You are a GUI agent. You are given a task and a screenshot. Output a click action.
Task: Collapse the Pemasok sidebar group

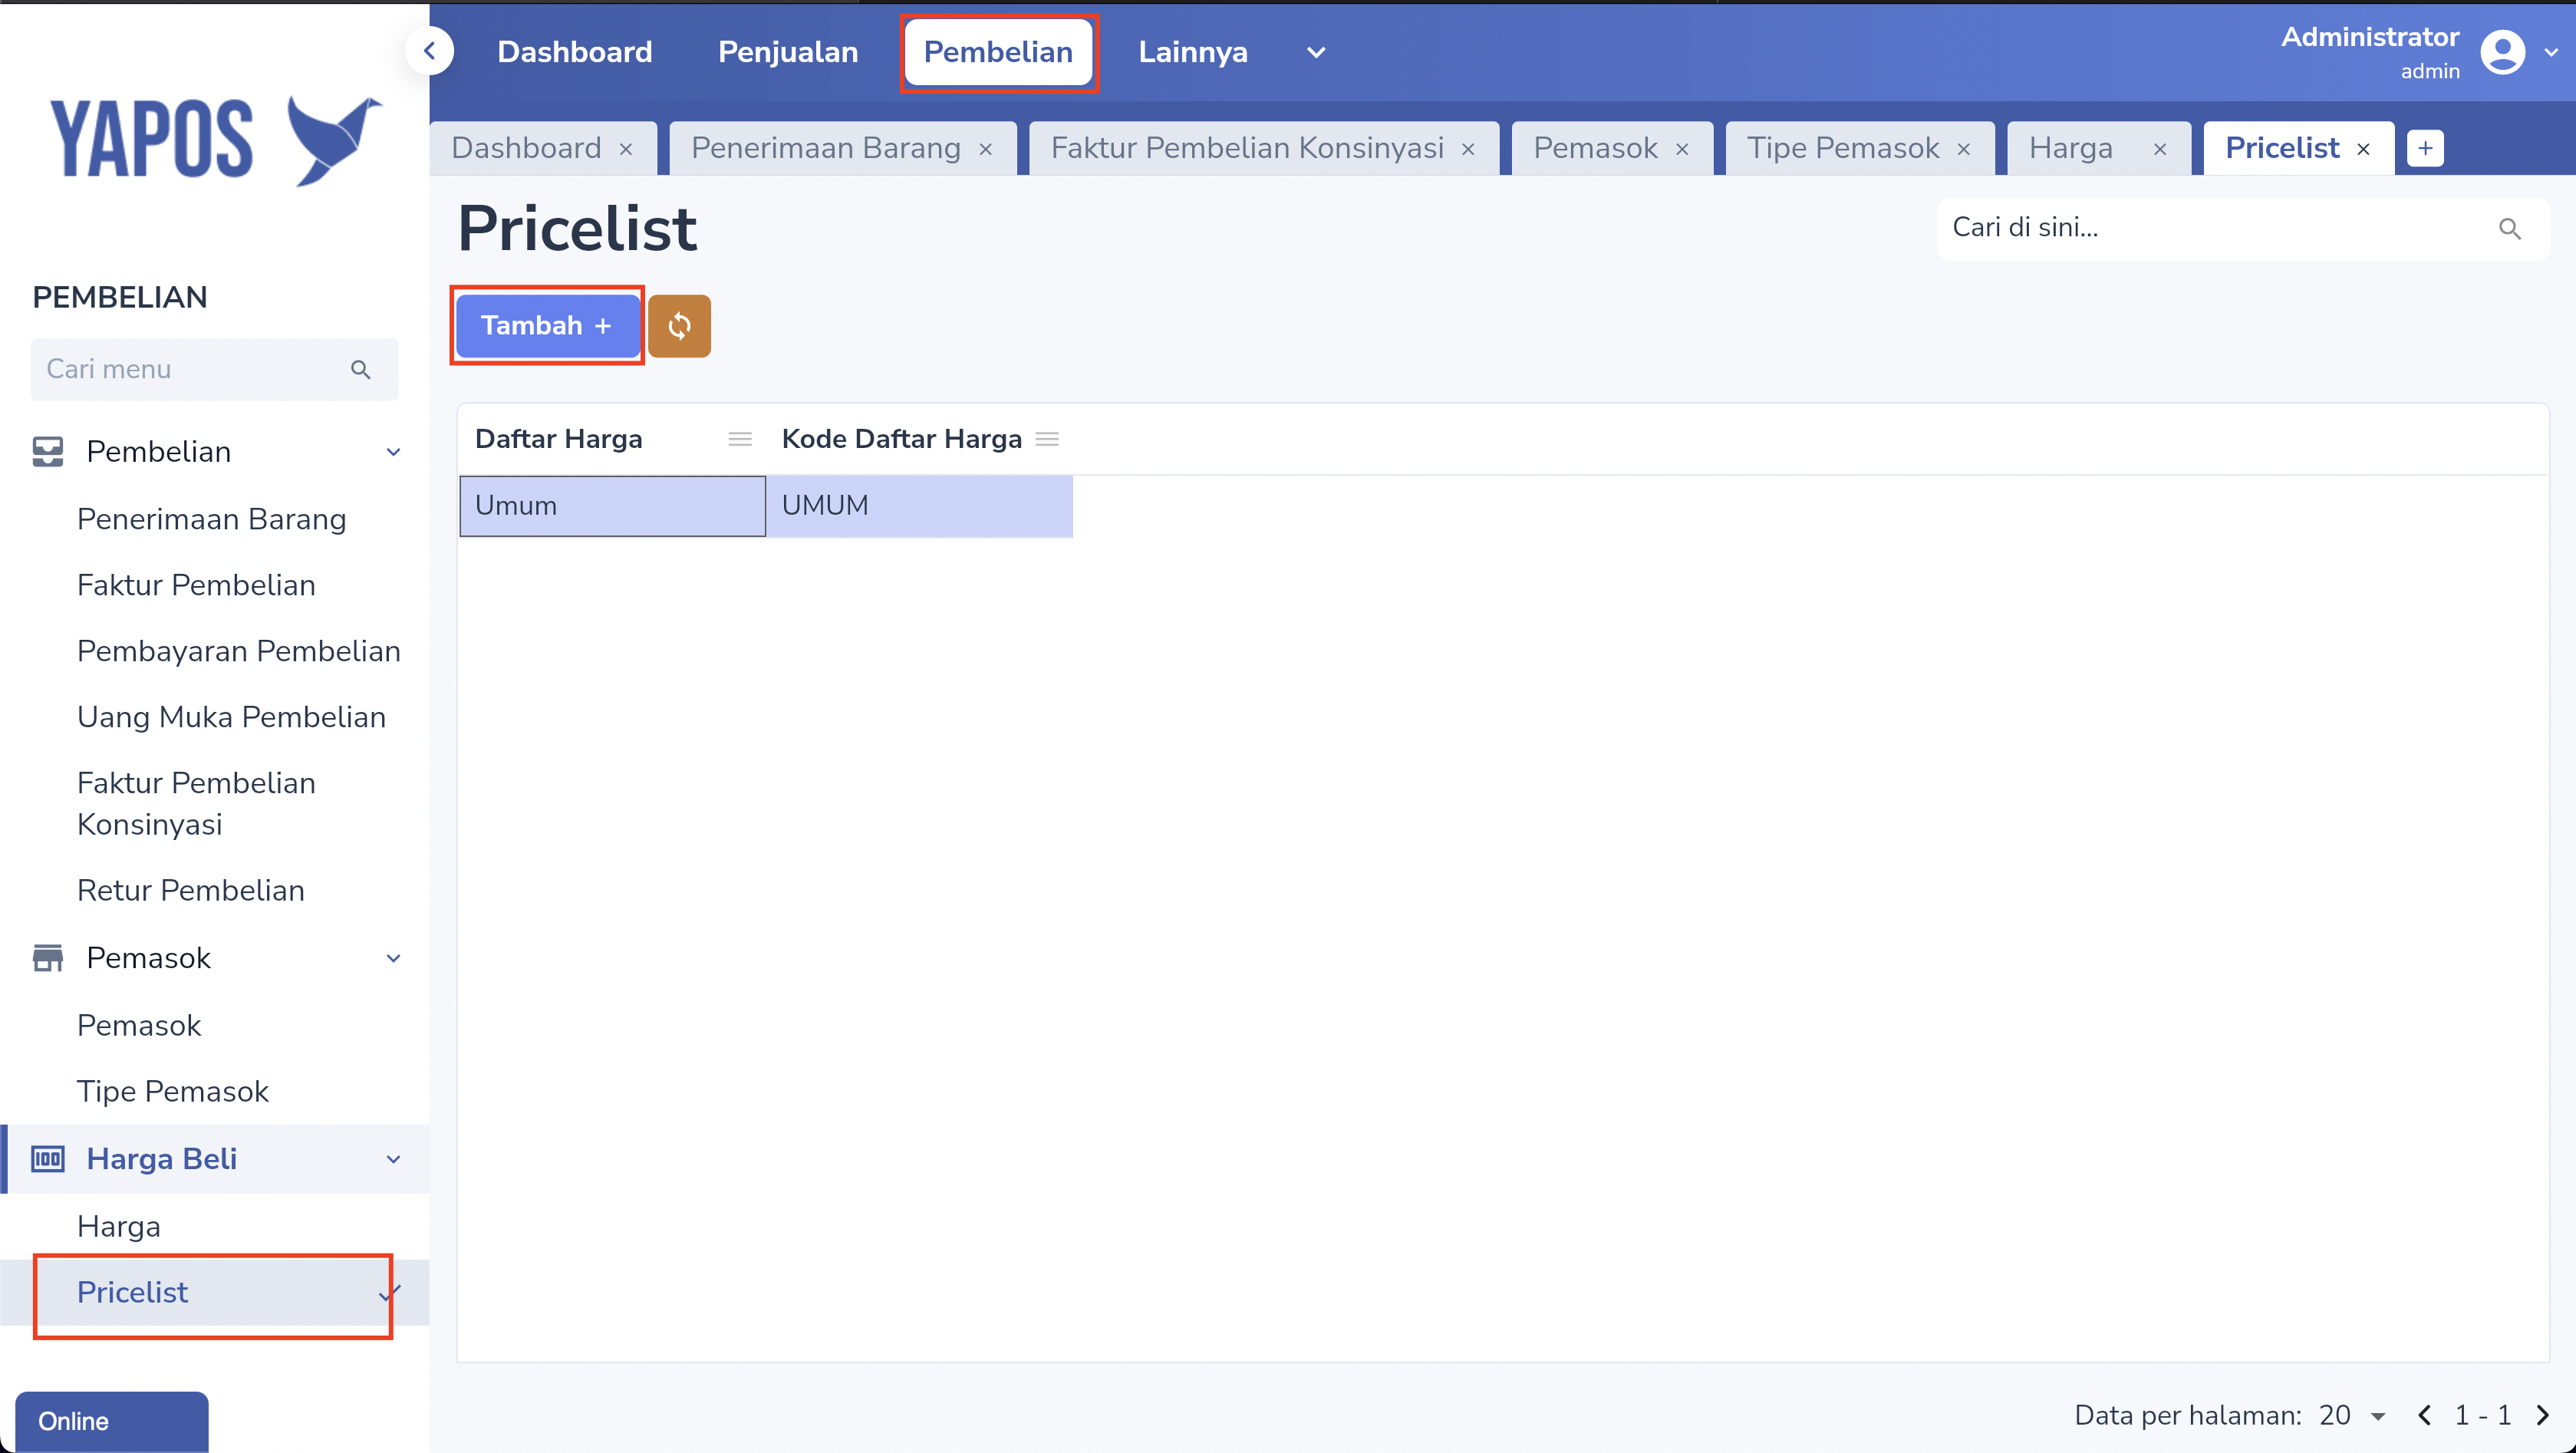click(x=394, y=958)
